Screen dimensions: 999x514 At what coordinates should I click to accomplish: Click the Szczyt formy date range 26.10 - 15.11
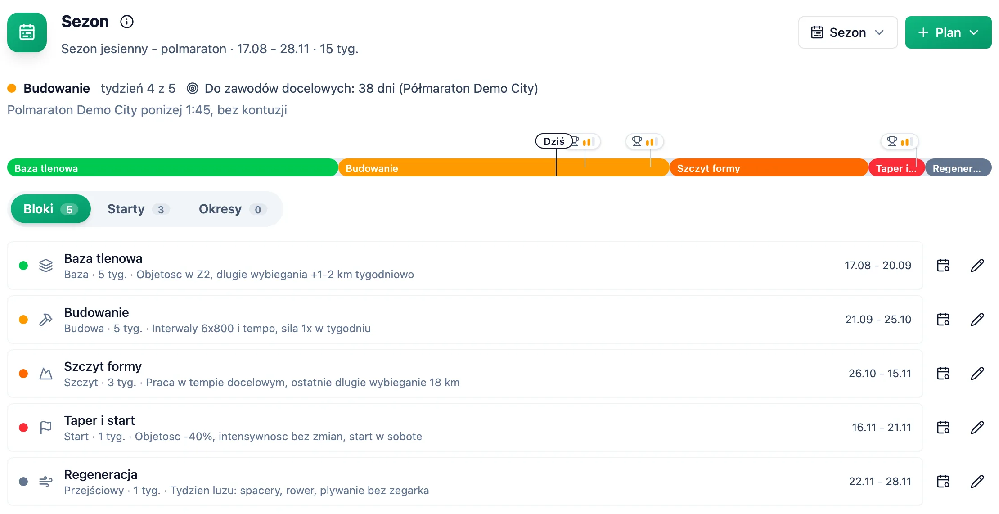(x=880, y=374)
